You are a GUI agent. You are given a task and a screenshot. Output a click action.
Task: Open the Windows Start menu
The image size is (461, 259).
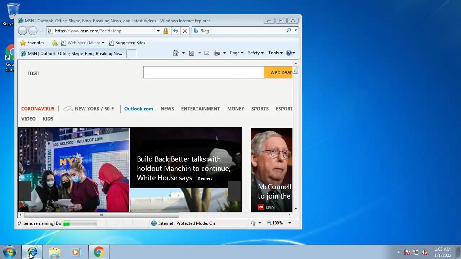(10, 252)
